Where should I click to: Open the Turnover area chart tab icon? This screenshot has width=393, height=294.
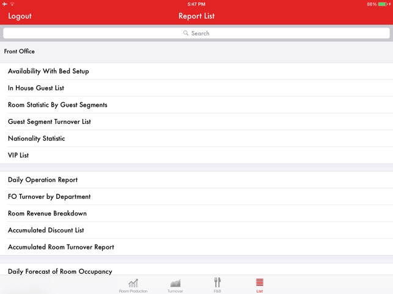(x=175, y=283)
